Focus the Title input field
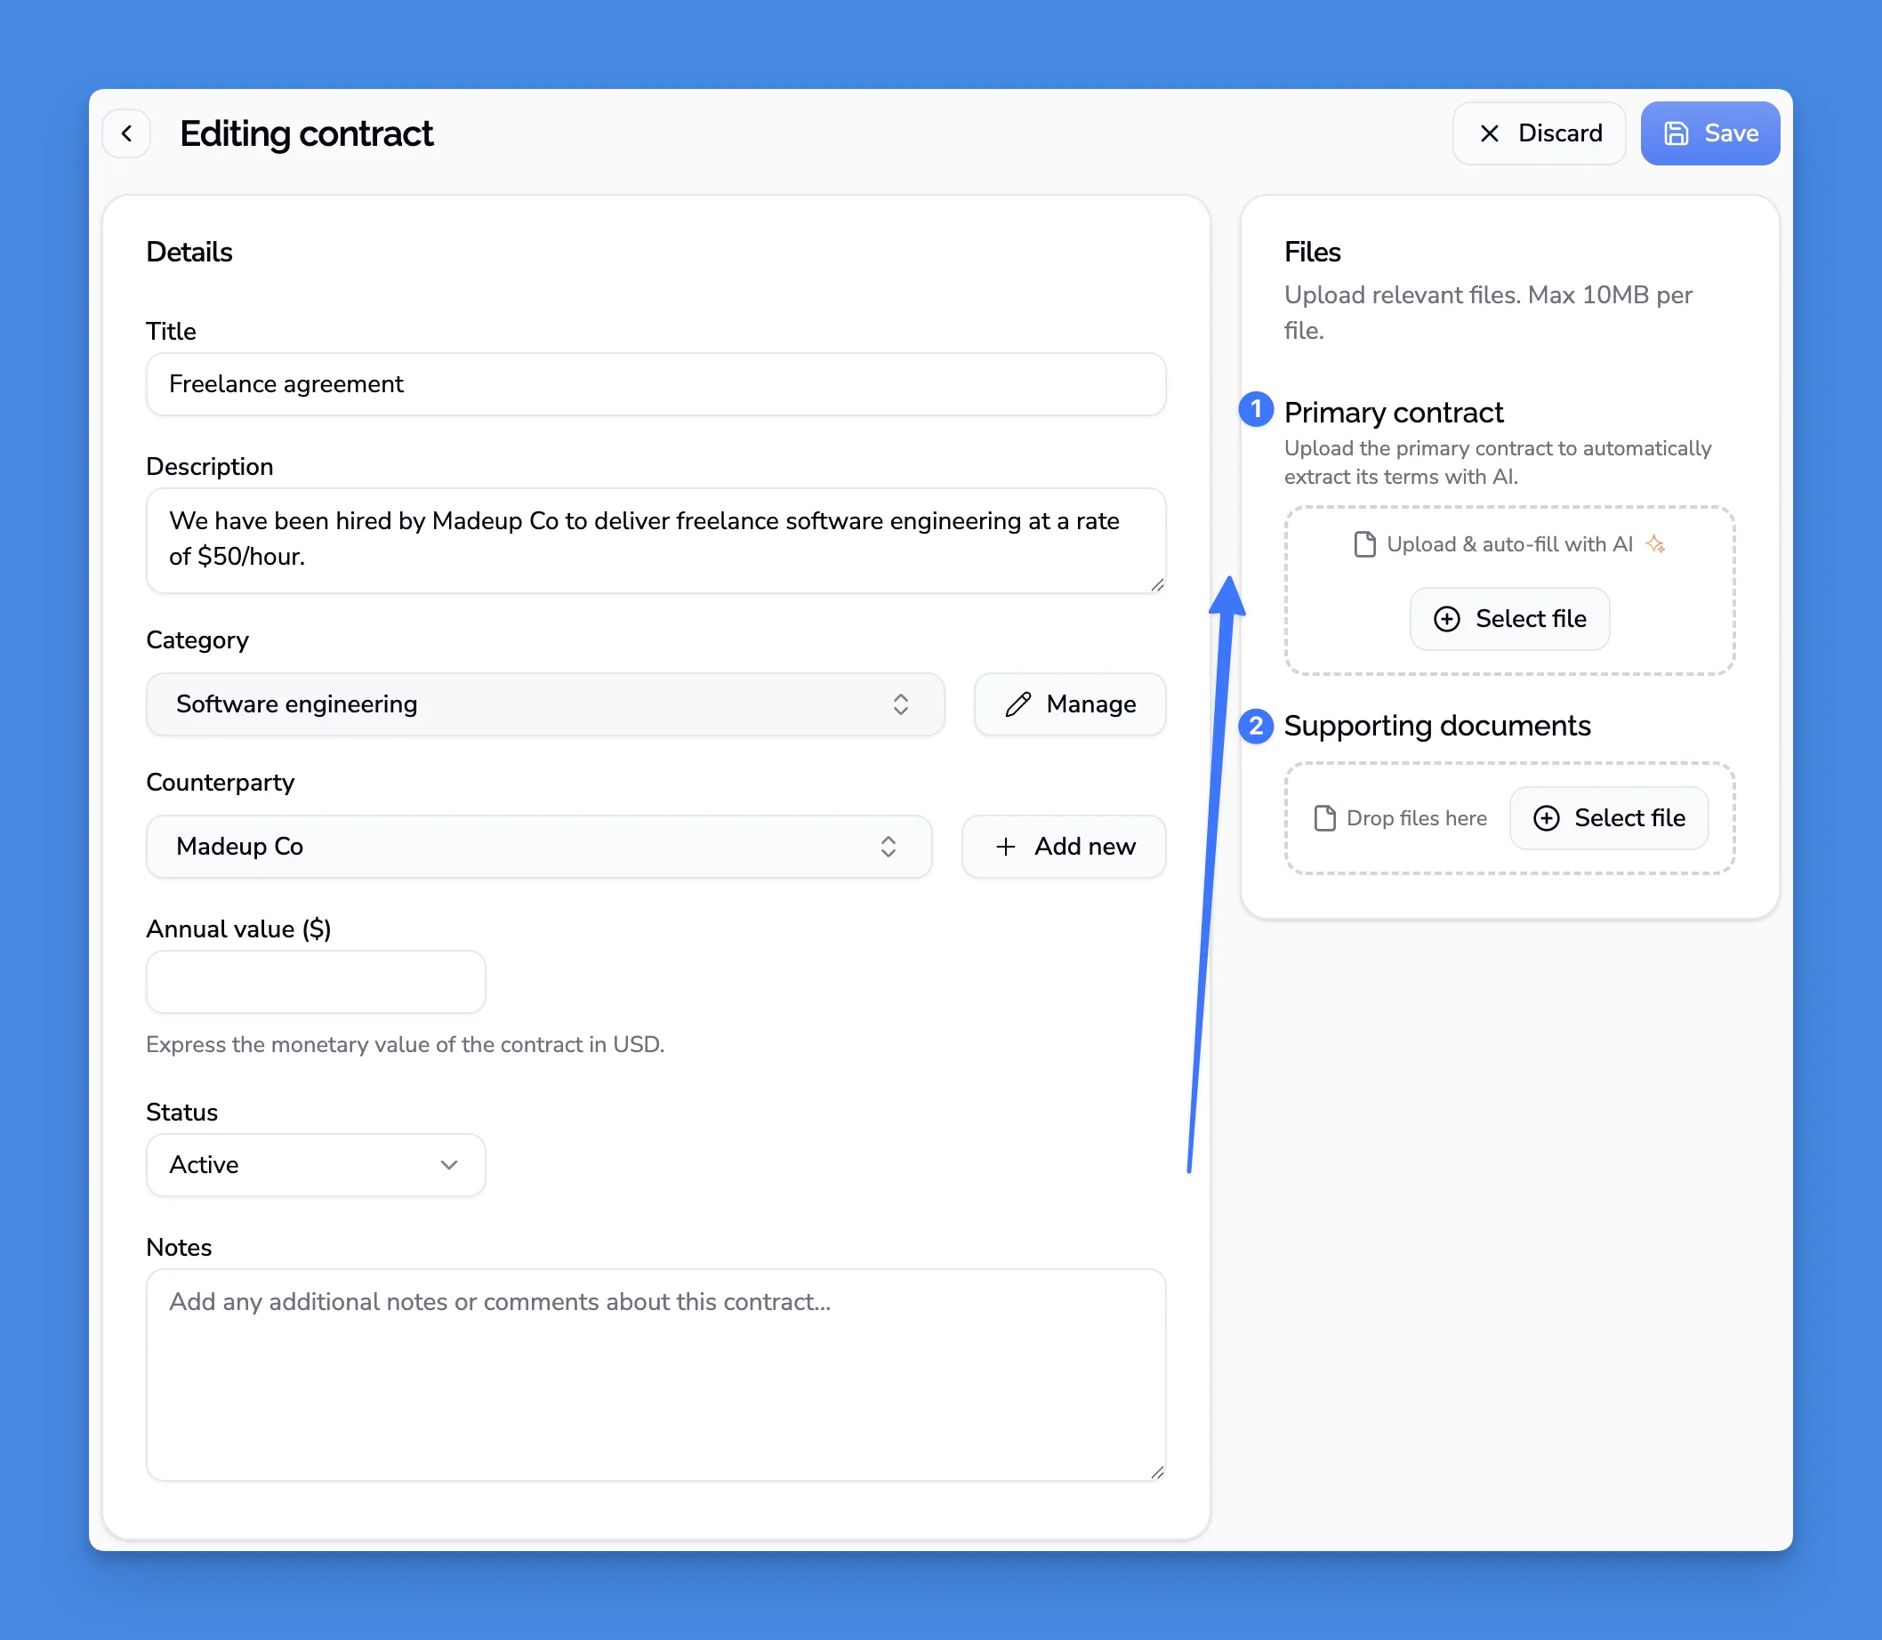Screen dimensions: 1882x1640 [x=655, y=384]
